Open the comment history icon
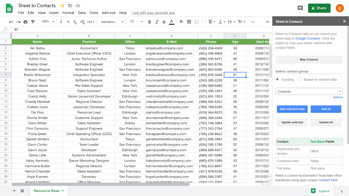Image resolution: width=349 pixels, height=196 pixels. (300, 8)
